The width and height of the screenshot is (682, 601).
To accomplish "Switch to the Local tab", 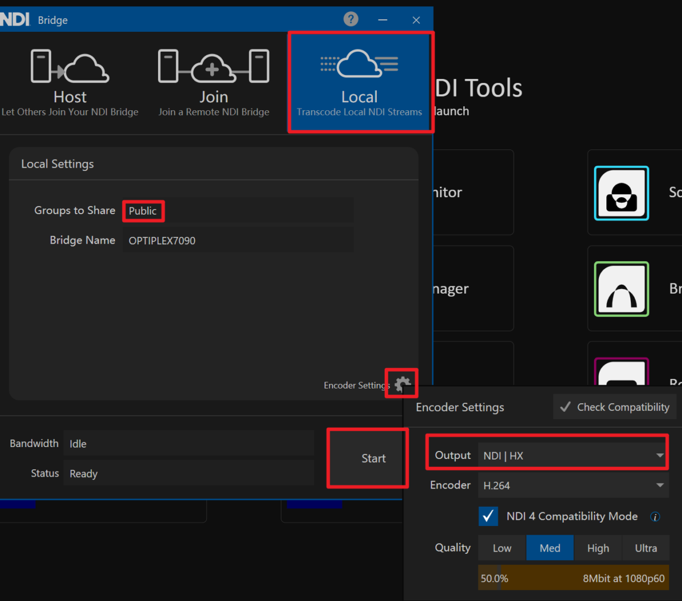I will tap(359, 80).
